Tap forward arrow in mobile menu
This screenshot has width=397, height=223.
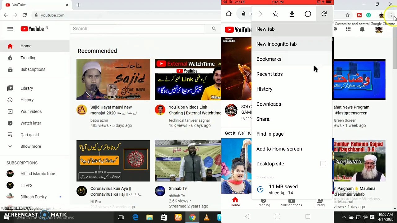259,14
